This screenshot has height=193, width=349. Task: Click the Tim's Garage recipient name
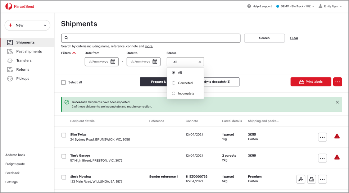[x=80, y=155]
